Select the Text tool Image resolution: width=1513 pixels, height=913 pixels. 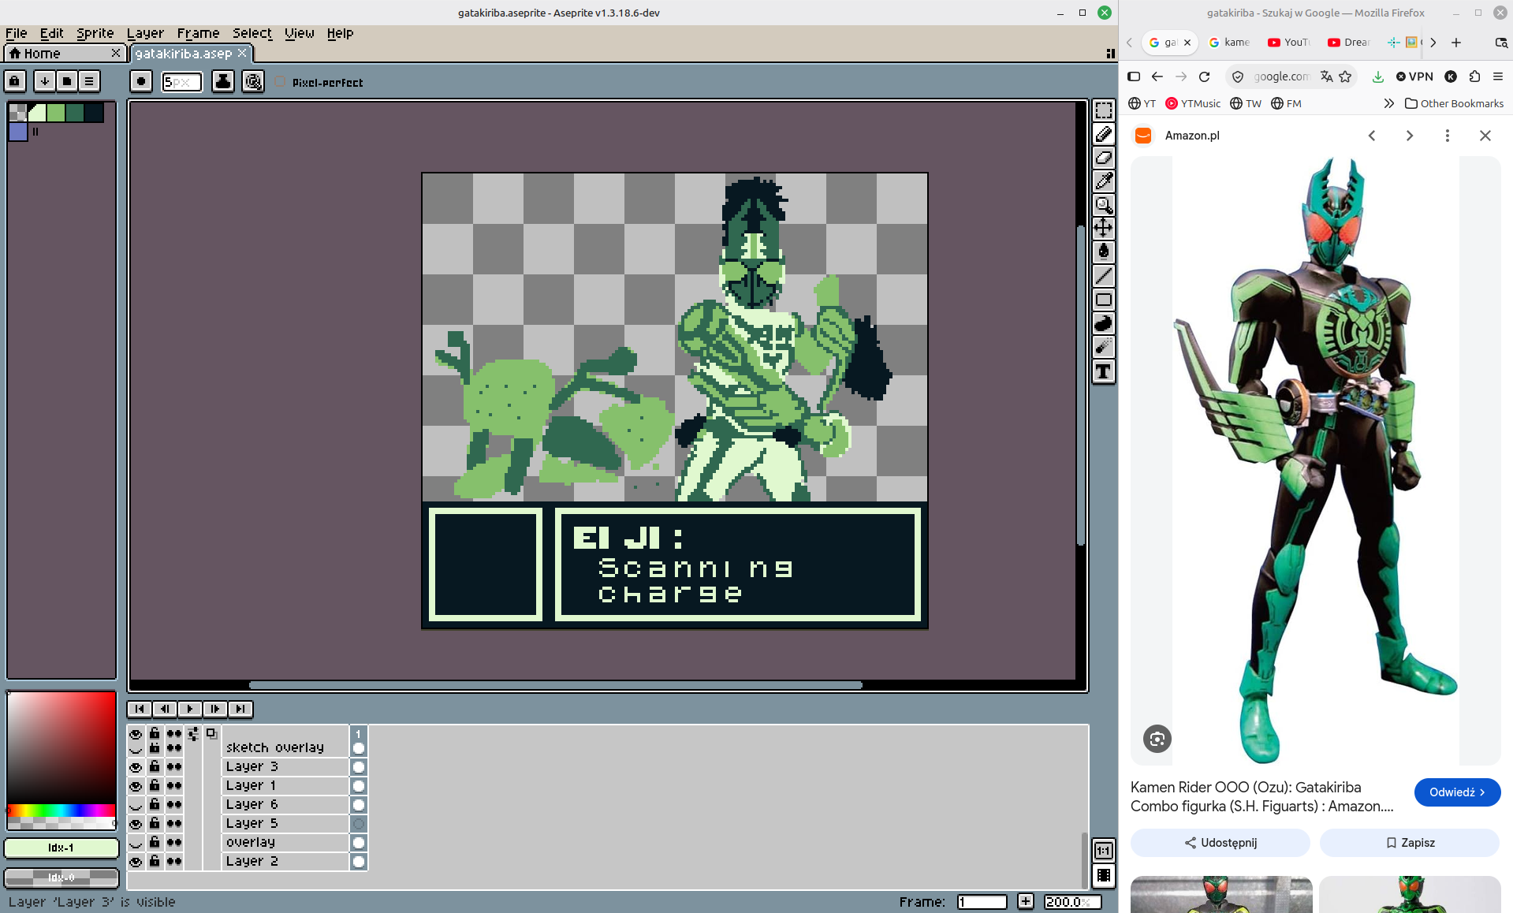(x=1104, y=371)
